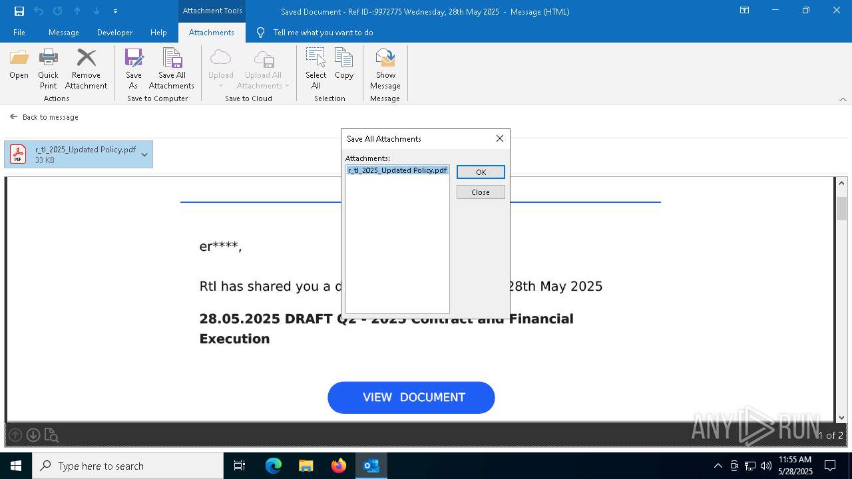Viewport: 852px width, 479px height.
Task: Click the find-in-document icon in preview toolbar
Action: (51, 436)
